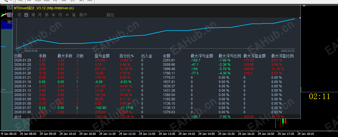
Task: Click the 128.36 % total percentage
Action: [x=127, y=117]
